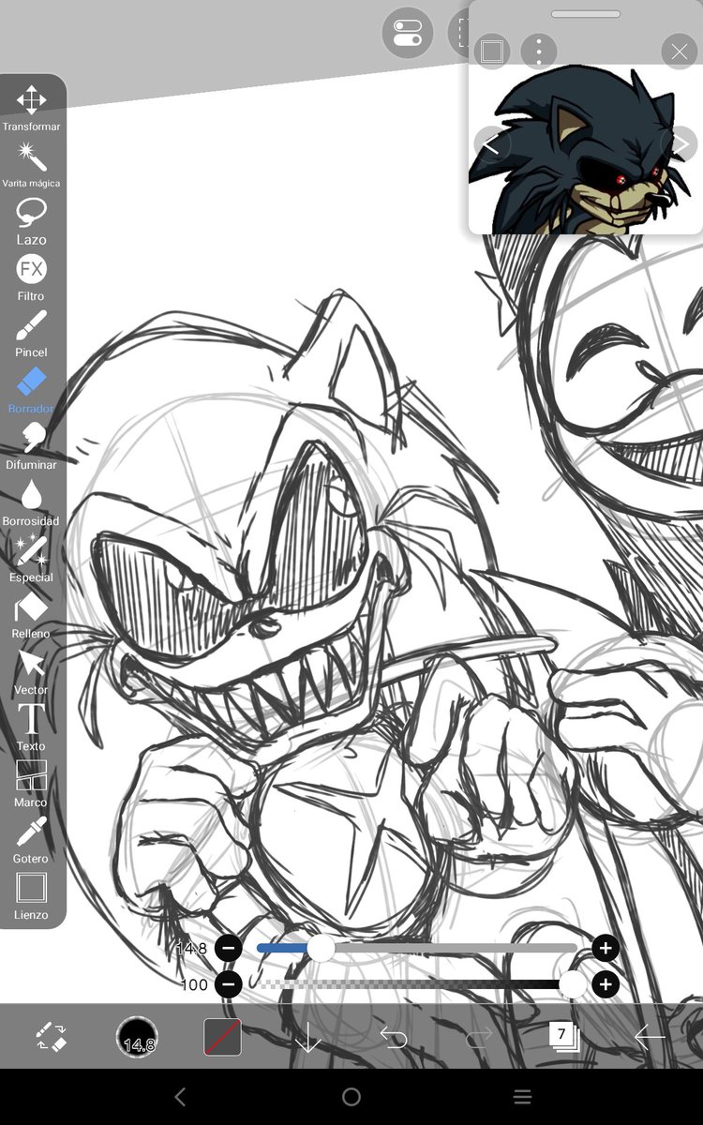Screen dimensions: 703x1125
Task: Show next reference image
Action: 682,143
